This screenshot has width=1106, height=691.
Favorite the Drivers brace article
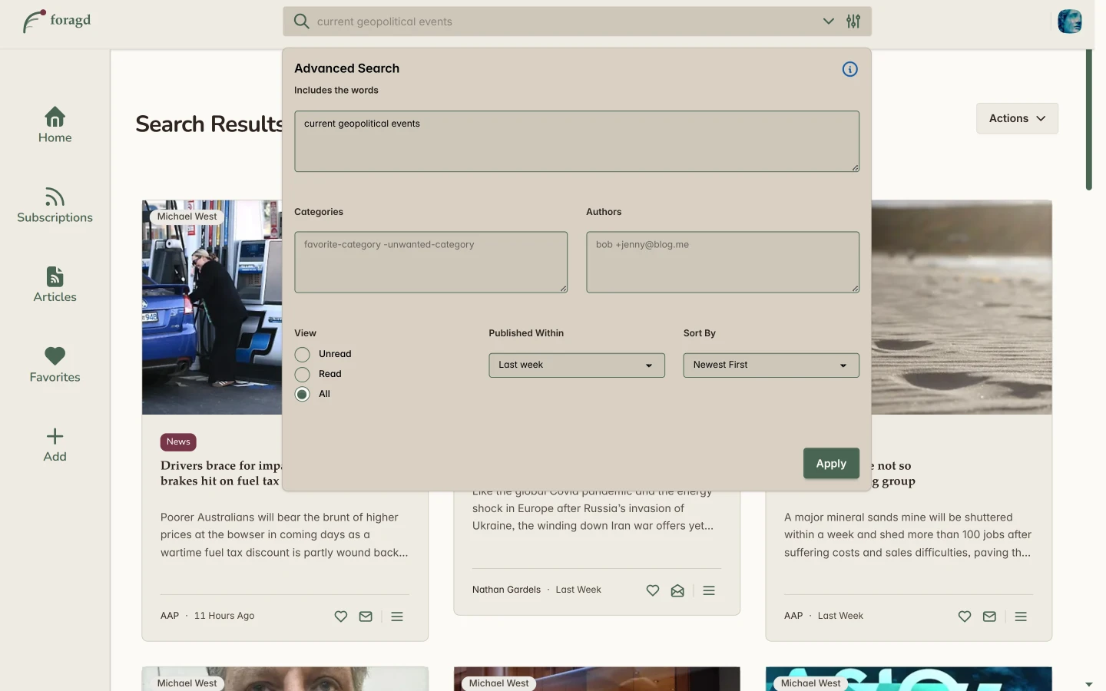(x=341, y=617)
